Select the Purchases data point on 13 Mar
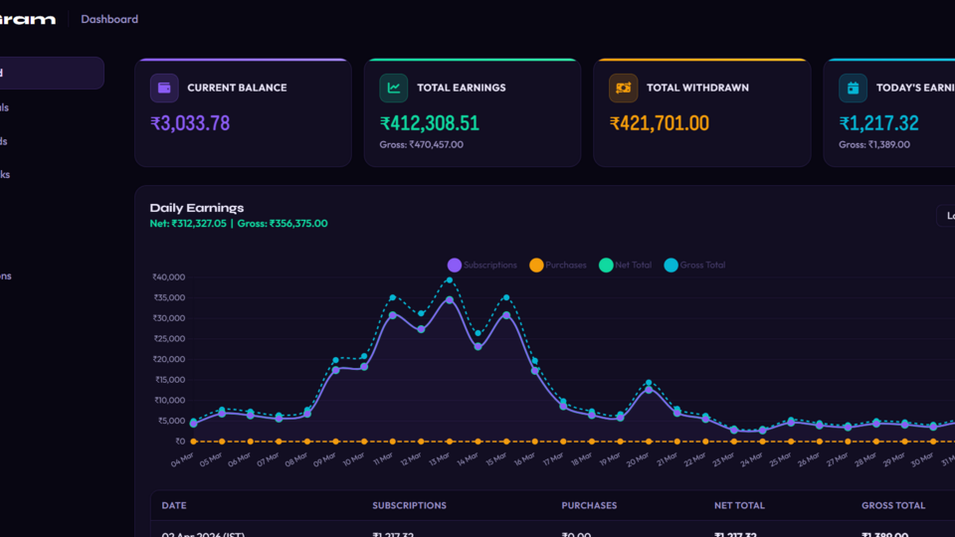This screenshot has height=537, width=955. point(450,442)
